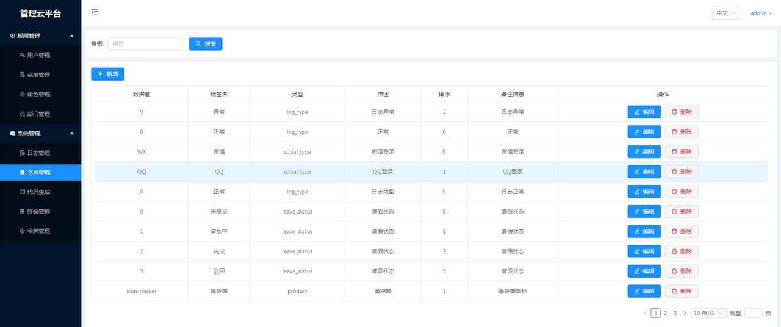Delete the 完成 leave_status row
The image size is (781, 327).
click(682, 251)
